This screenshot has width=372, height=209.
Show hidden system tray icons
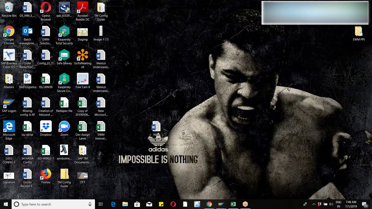(314, 204)
